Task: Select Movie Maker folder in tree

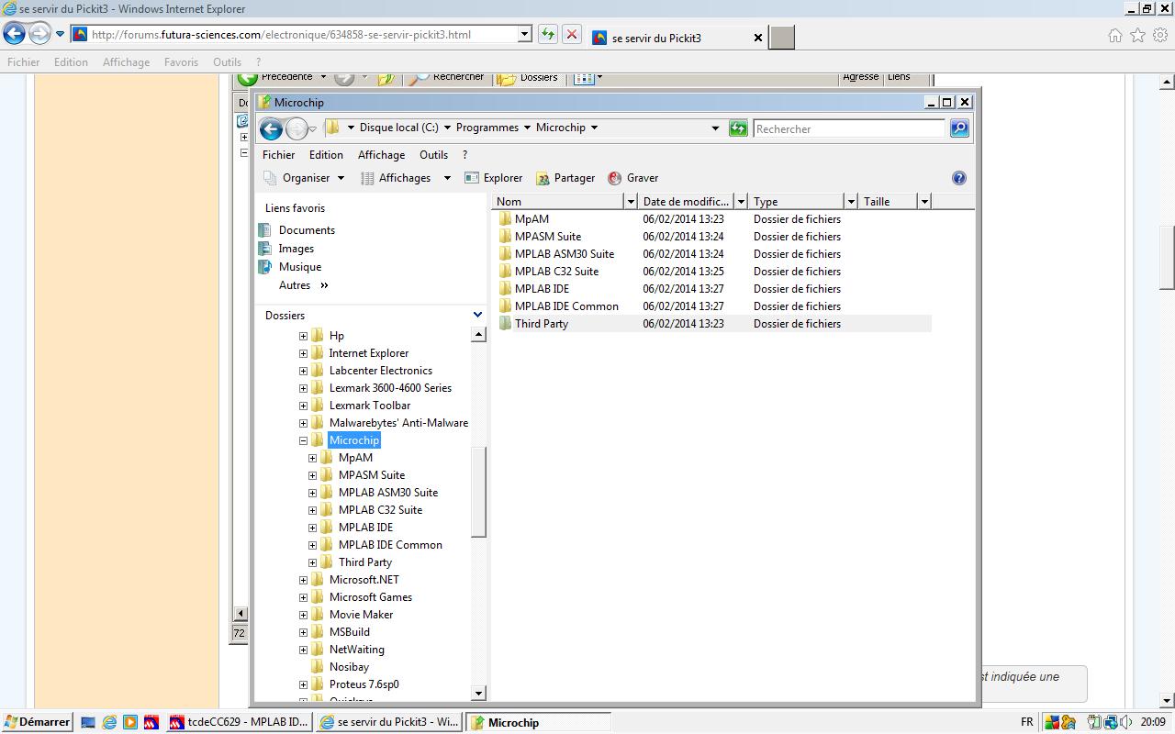Action: pos(361,615)
